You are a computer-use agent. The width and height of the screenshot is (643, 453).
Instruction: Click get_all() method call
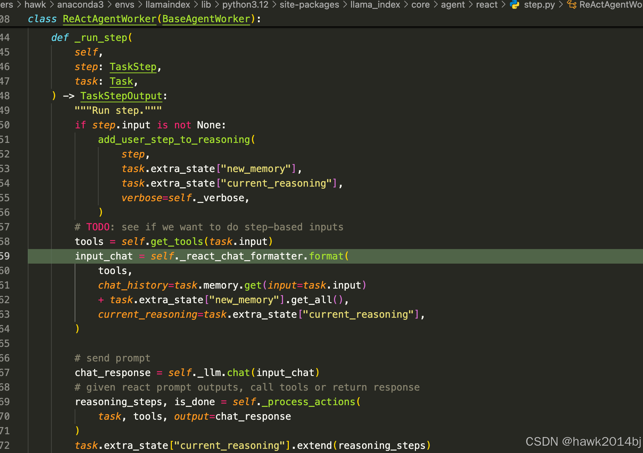[x=317, y=300]
